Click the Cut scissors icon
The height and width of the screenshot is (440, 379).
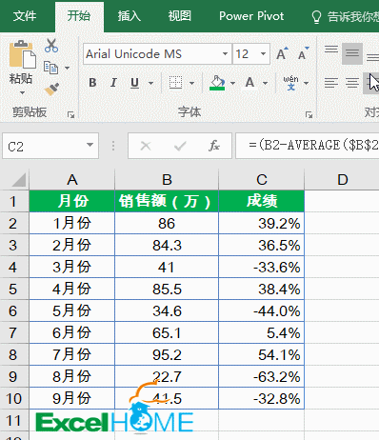pos(51,46)
